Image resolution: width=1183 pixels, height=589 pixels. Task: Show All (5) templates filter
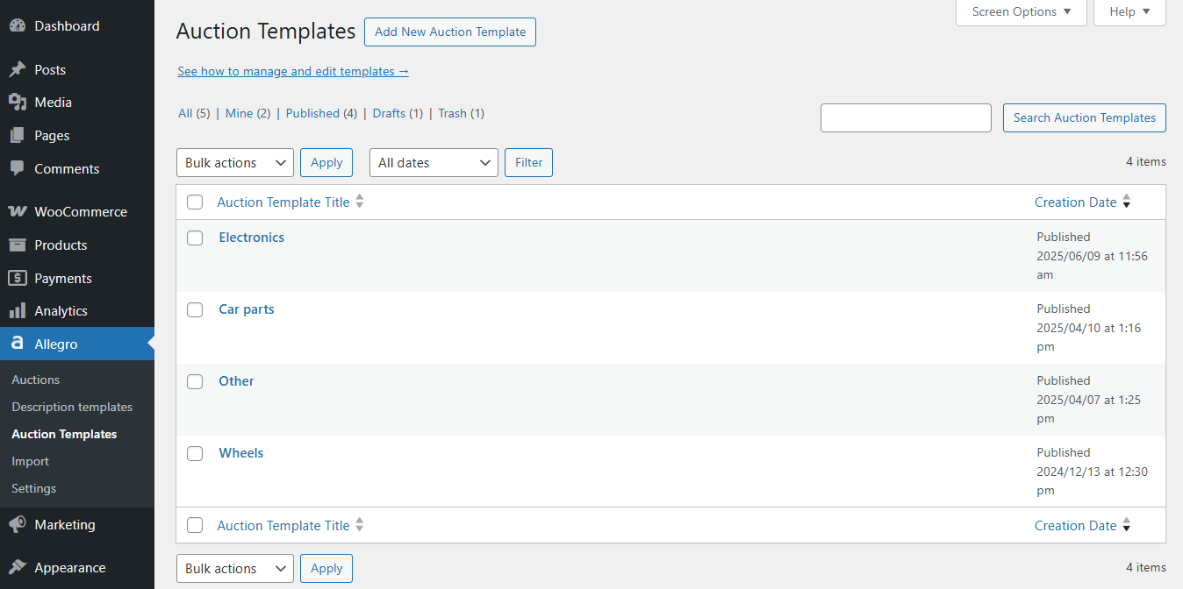[x=194, y=113]
